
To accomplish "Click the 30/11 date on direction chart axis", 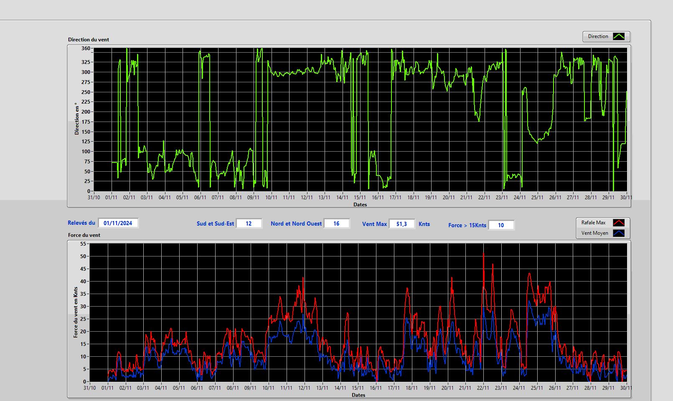I will point(626,198).
